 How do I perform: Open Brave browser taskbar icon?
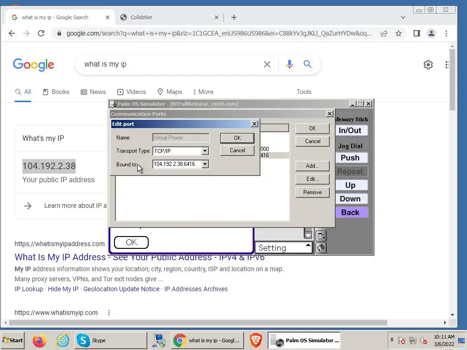tap(255, 340)
